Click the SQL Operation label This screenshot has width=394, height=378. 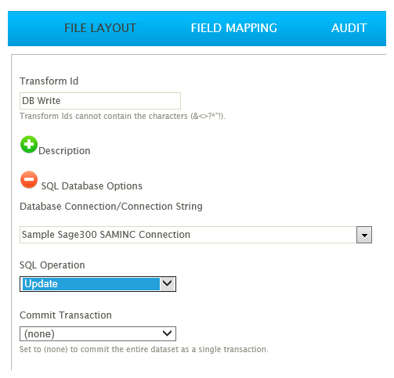52,265
